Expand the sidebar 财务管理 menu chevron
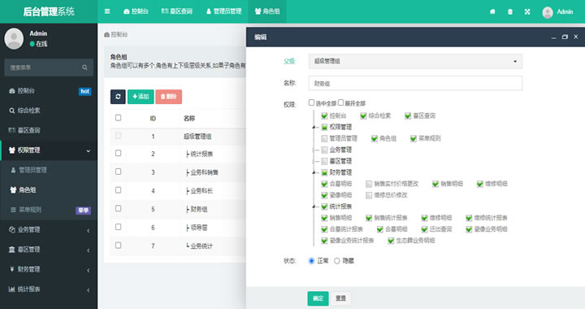The image size is (585, 309). point(89,270)
